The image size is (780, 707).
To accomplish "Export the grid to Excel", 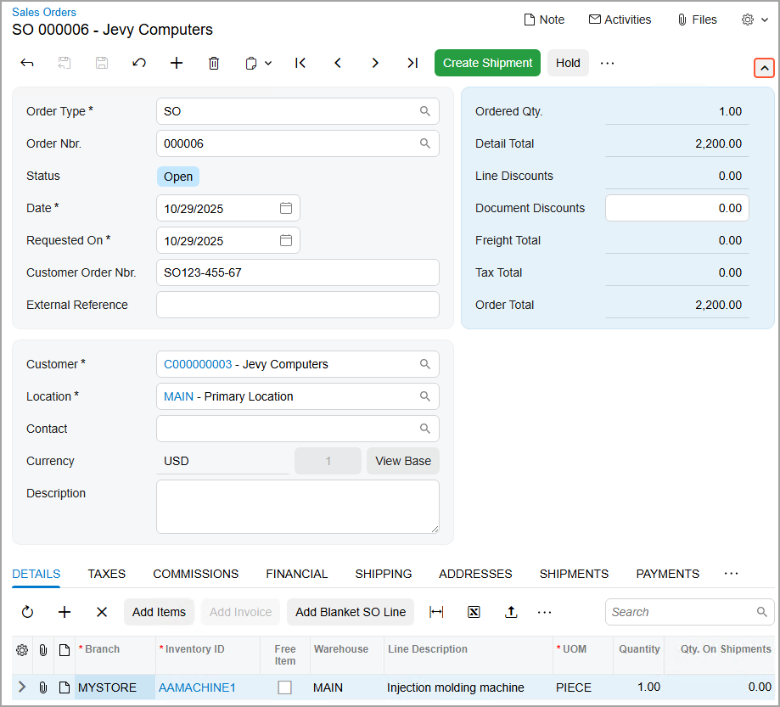I will coord(474,613).
